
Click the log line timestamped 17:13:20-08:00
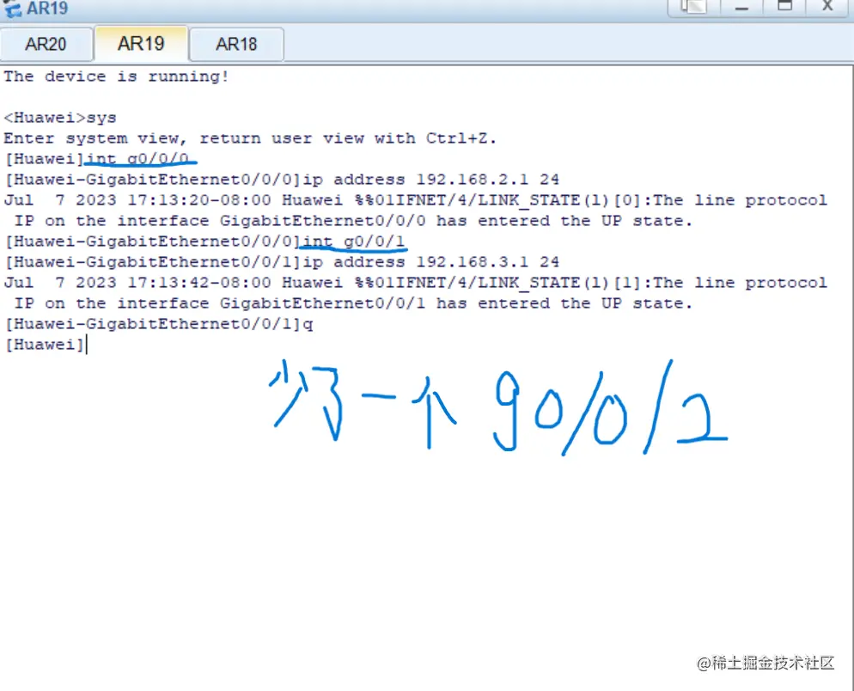click(x=416, y=200)
